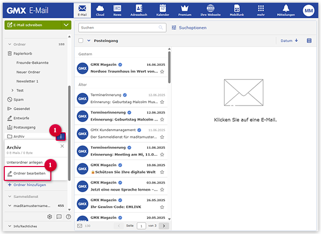
Task: Click the folder sidebar scrollbar
Action: point(70,133)
